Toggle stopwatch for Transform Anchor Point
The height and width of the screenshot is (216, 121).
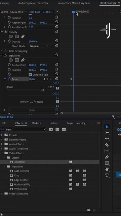click(9, 65)
